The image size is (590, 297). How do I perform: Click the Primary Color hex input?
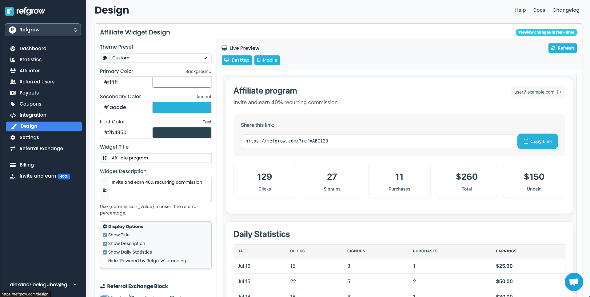(126, 82)
